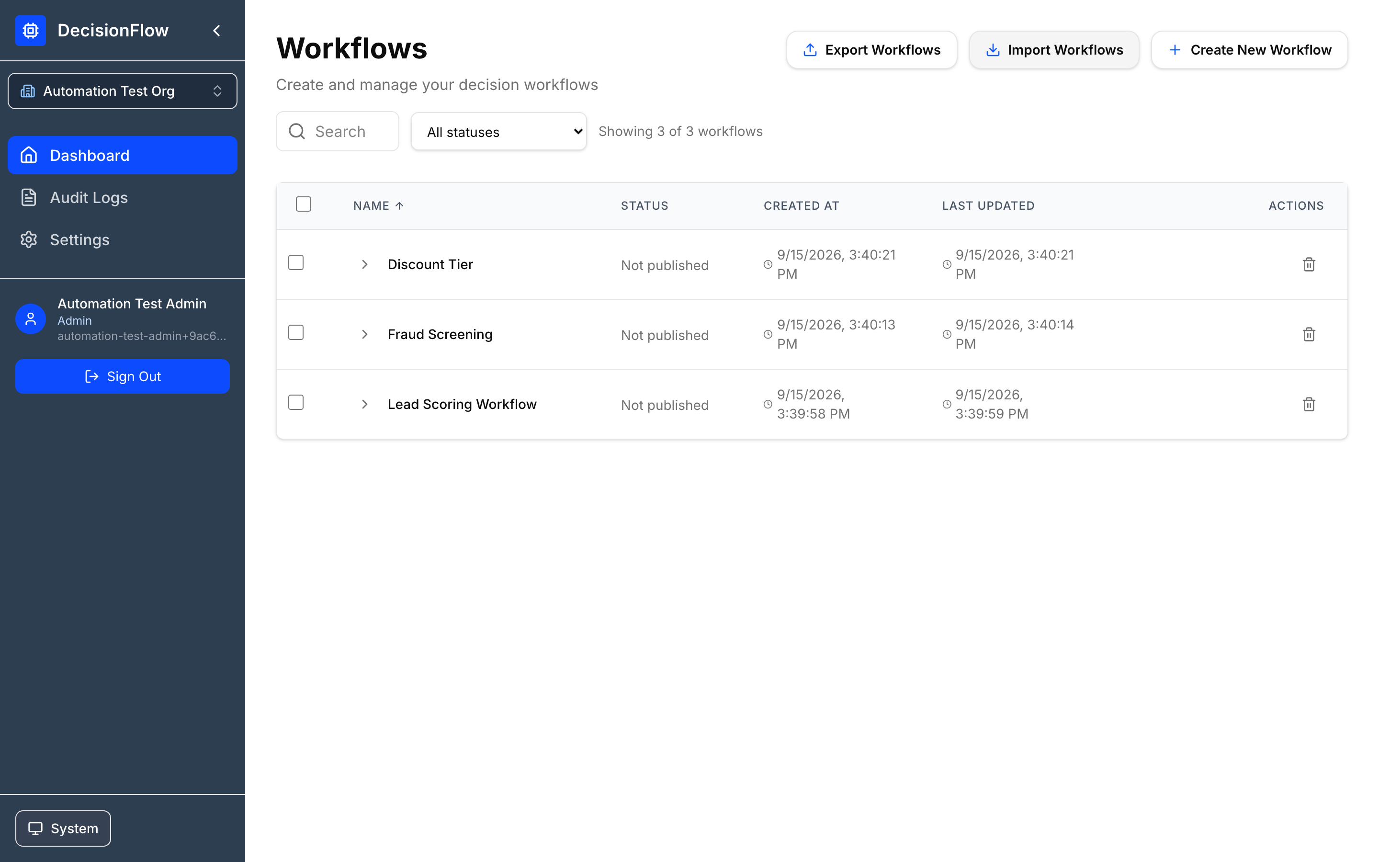This screenshot has height=862, width=1379.
Task: Focus the Search input field
Action: click(338, 131)
